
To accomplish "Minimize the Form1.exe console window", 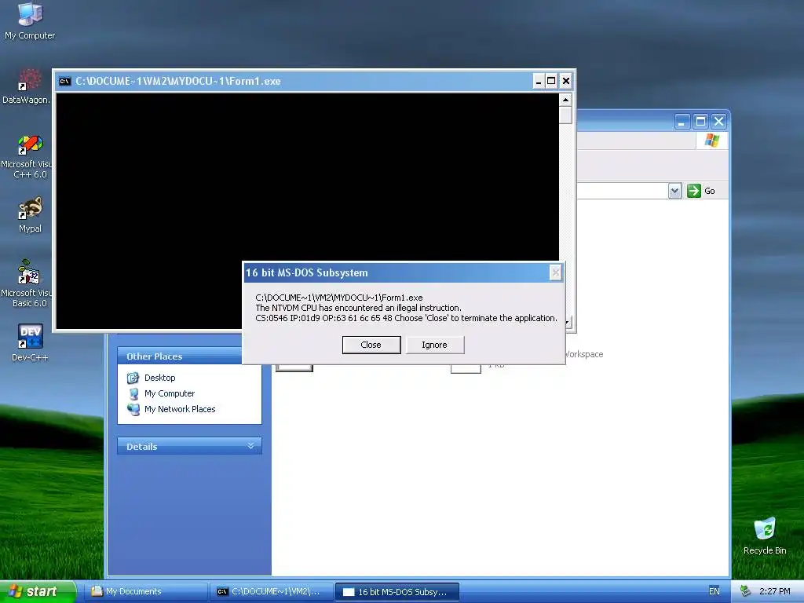I will pos(539,81).
